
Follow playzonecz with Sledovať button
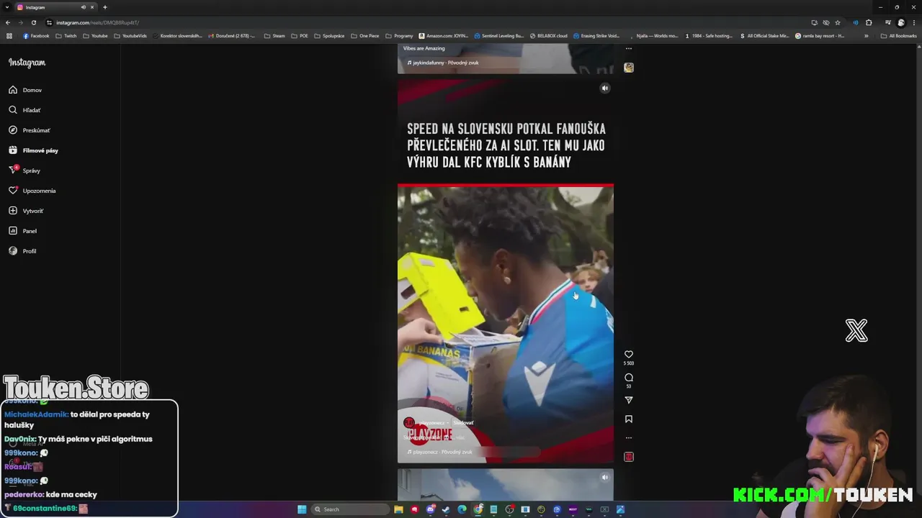(464, 423)
